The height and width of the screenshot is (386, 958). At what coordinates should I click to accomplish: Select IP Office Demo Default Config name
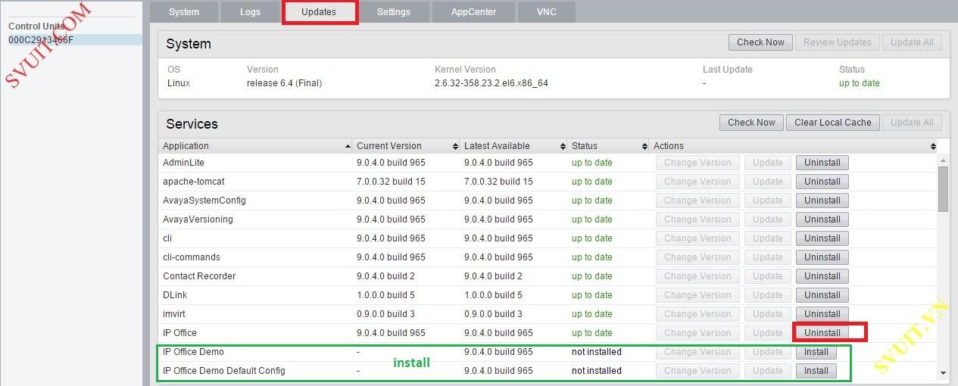[x=224, y=371]
